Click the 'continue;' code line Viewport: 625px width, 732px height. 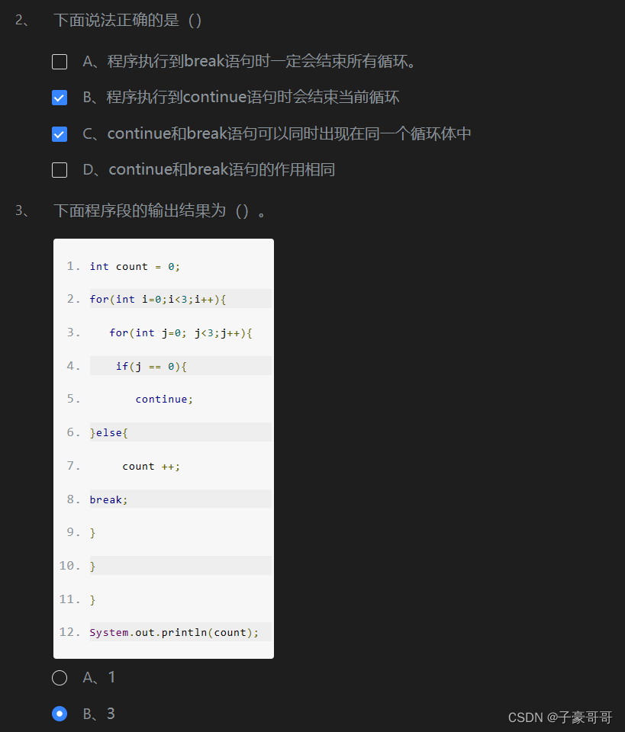click(164, 400)
